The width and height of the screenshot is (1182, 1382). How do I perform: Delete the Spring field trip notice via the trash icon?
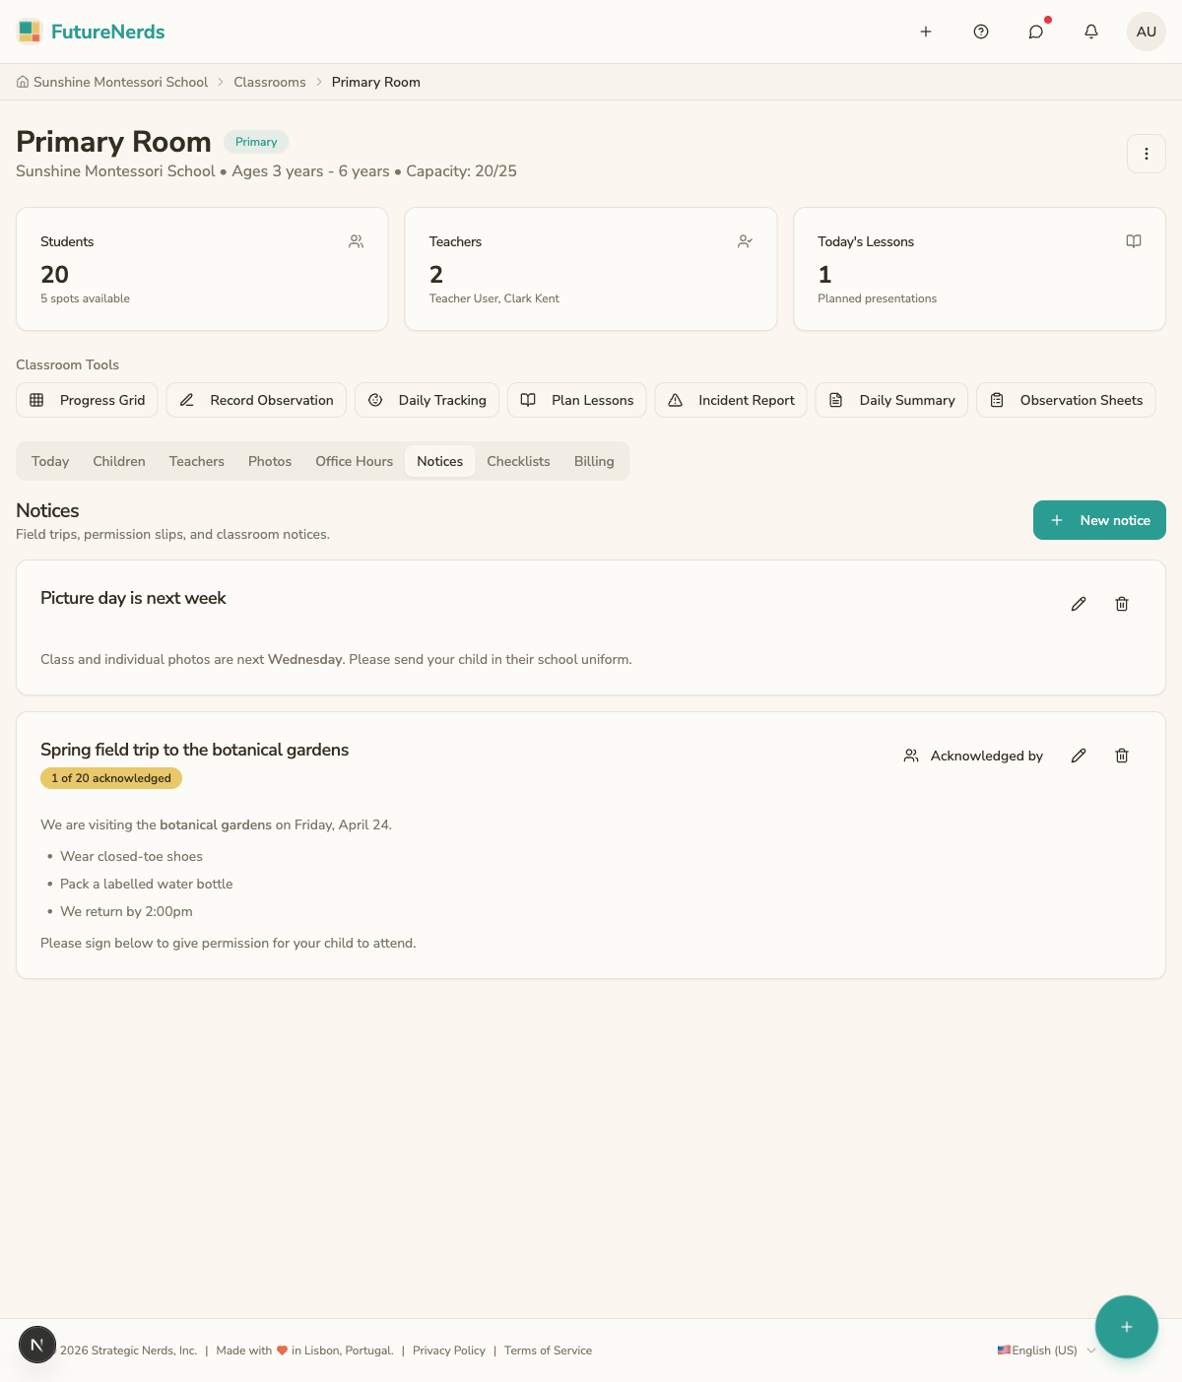tap(1122, 756)
